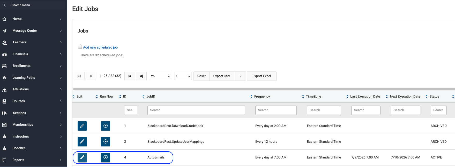Click Add new scheduled job link
This screenshot has width=455, height=167.
pyautogui.click(x=100, y=47)
